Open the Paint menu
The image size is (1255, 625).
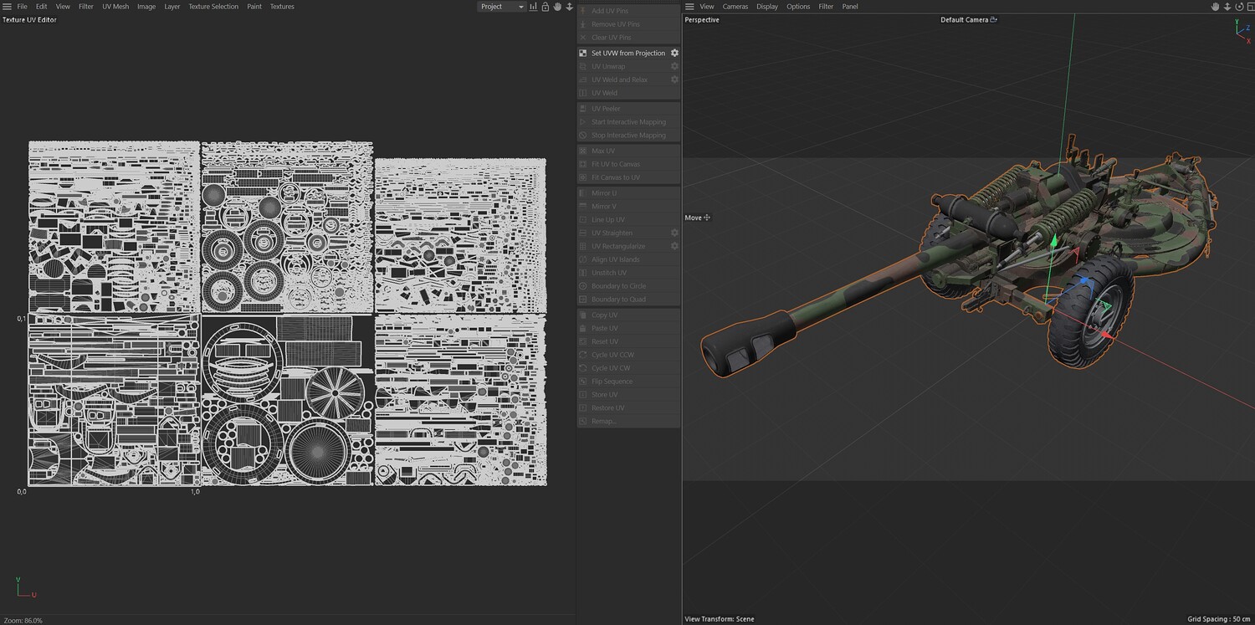[254, 7]
